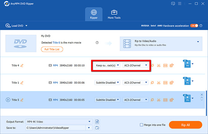This screenshot has height=134, width=208.
Task: Click the Rip All button
Action: click(x=185, y=125)
